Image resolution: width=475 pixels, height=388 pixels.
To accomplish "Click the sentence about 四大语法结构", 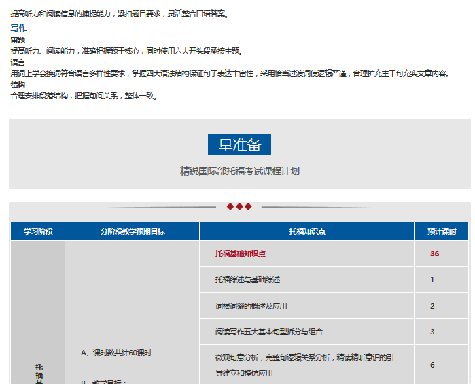I will [x=231, y=73].
